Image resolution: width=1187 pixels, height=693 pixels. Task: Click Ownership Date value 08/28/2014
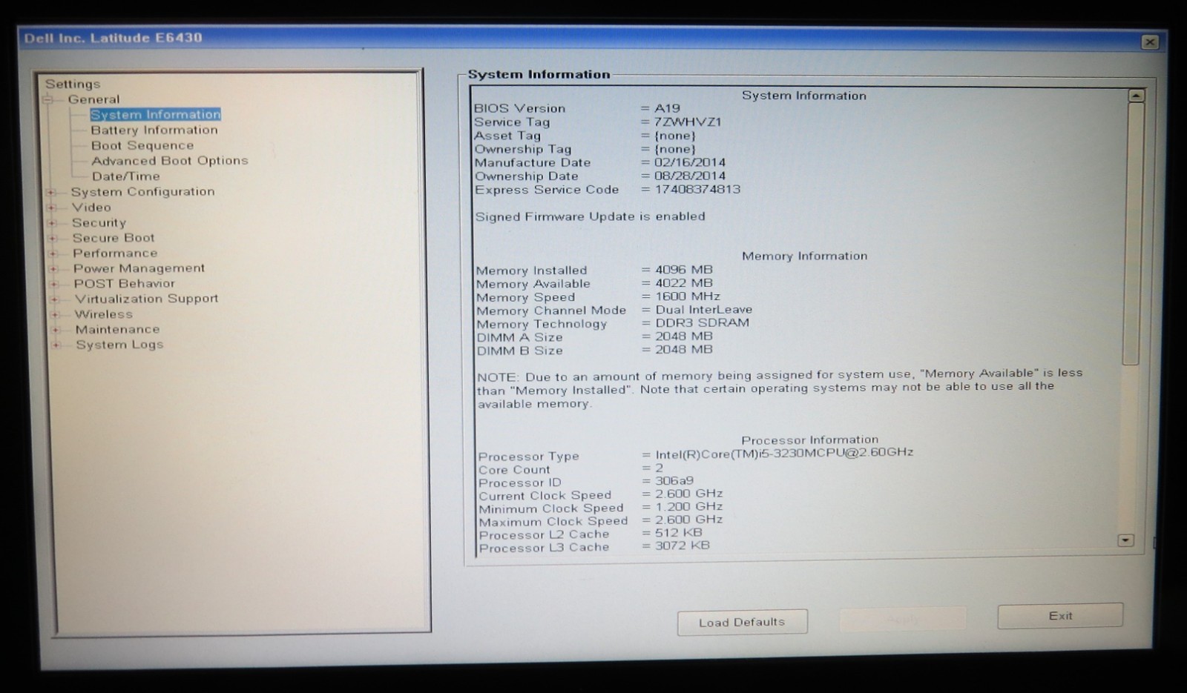click(x=690, y=176)
